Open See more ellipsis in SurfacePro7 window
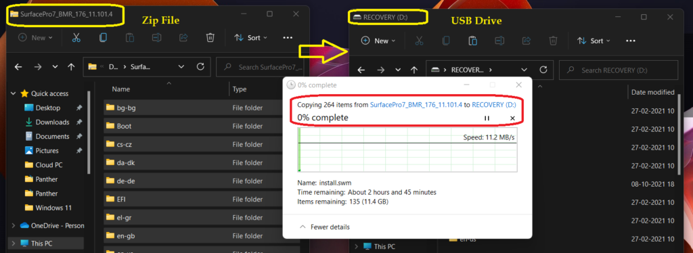The width and height of the screenshot is (693, 253). coord(288,38)
